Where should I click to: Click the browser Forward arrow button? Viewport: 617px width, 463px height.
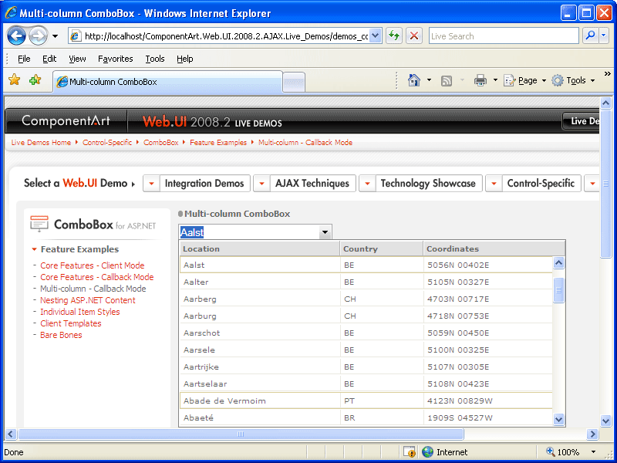click(38, 36)
